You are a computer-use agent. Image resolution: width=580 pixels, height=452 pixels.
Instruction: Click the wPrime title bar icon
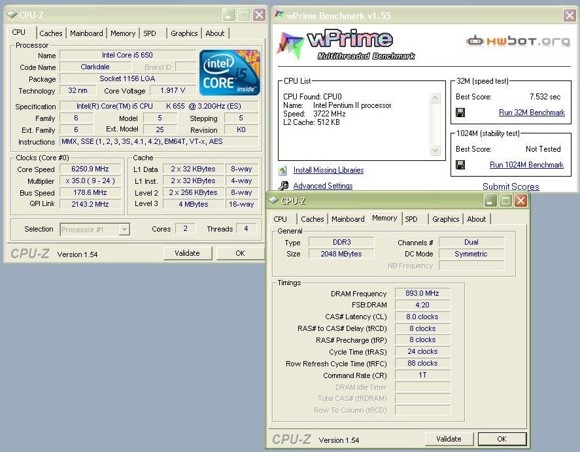279,15
